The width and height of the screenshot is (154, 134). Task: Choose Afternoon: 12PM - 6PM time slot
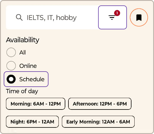point(100,104)
